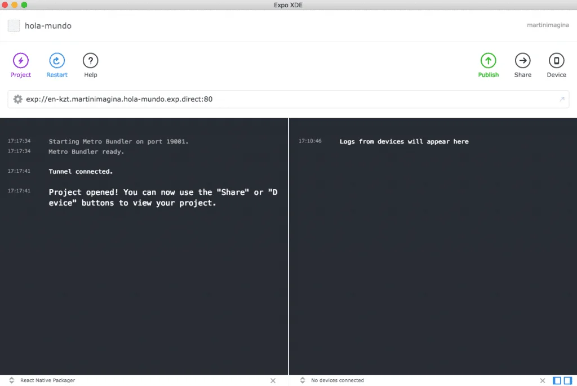This screenshot has height=386, width=577.
Task: Click the 'Tunnel connected.' log line
Action: coord(81,171)
